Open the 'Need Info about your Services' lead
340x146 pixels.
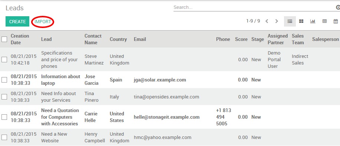(59, 97)
